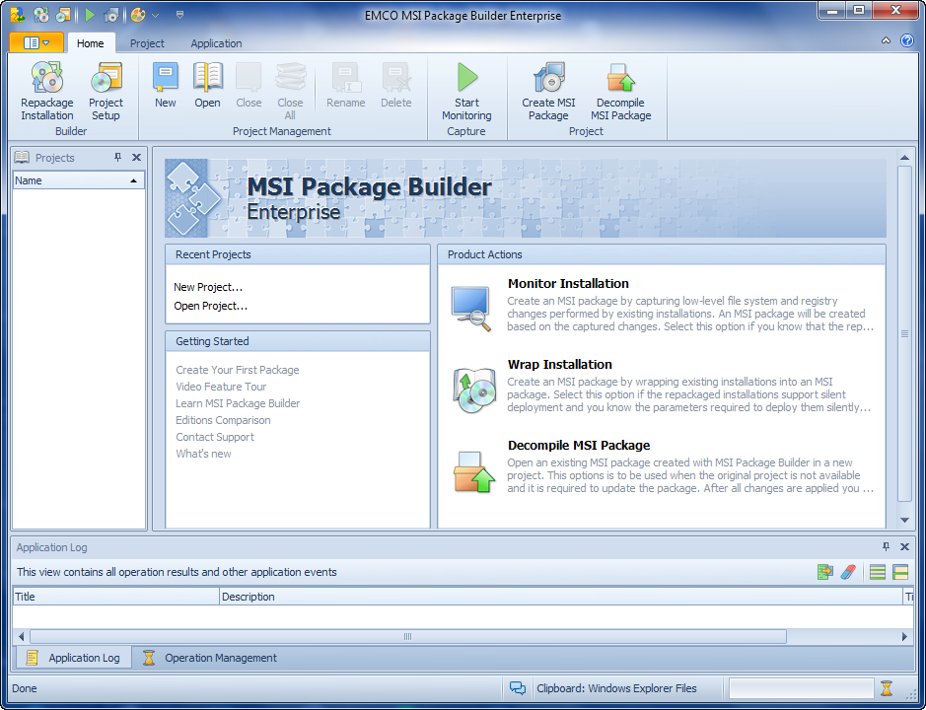Click the color palette skin icon

(138, 15)
